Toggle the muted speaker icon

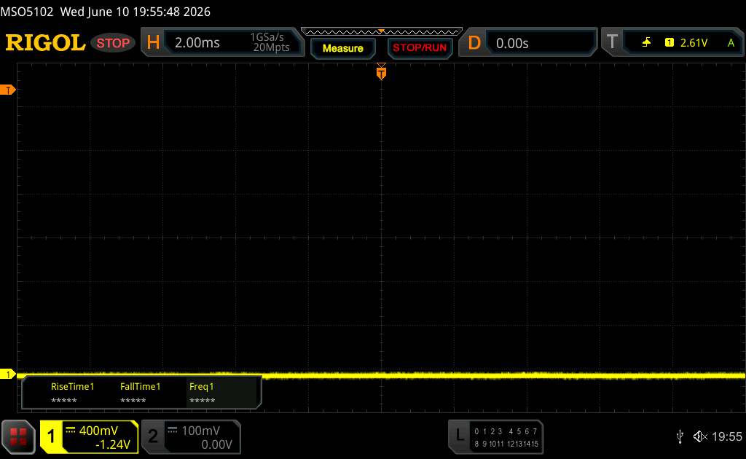700,436
